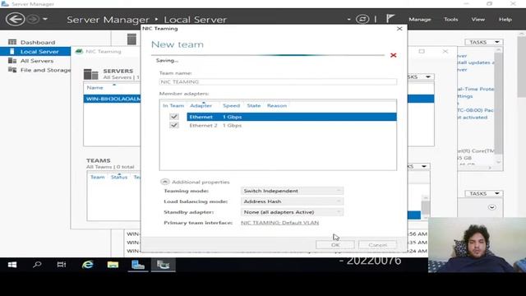
Task: Sort adapters by the Reason column
Action: (277, 105)
